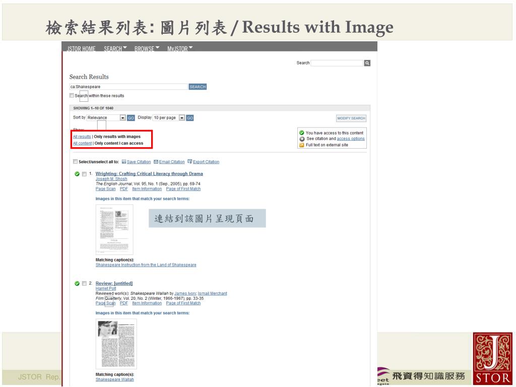The width and height of the screenshot is (516, 387).
Task: Click the blue SEARCH button
Action: pos(198,87)
